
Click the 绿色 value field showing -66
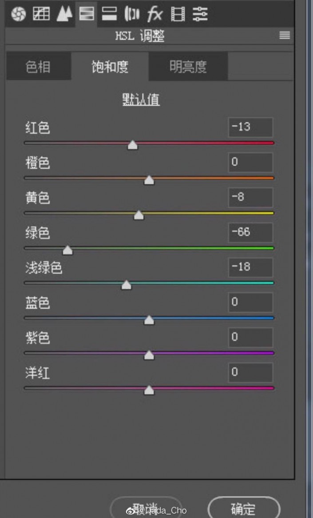[250, 232]
